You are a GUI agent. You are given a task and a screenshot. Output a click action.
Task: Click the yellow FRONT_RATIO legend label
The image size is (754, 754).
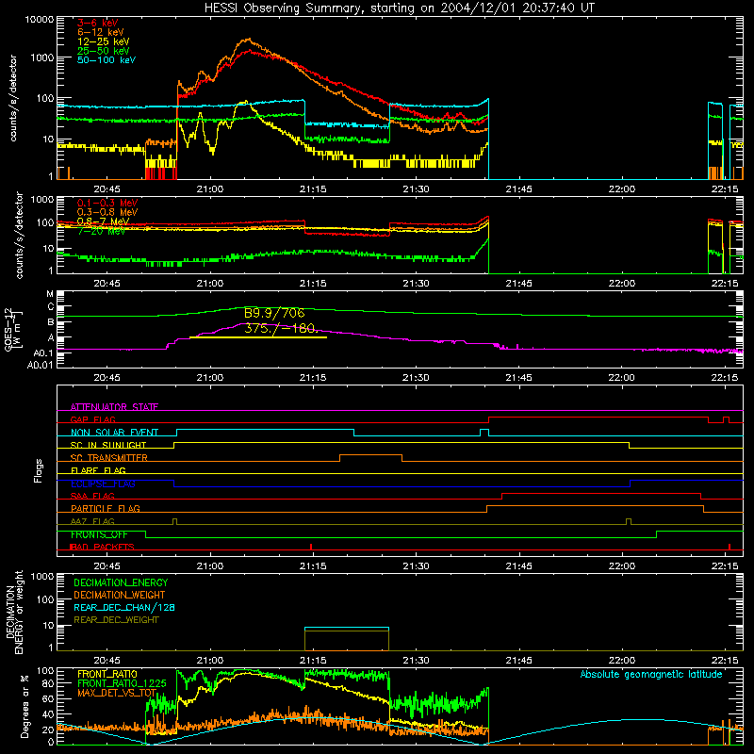point(107,674)
